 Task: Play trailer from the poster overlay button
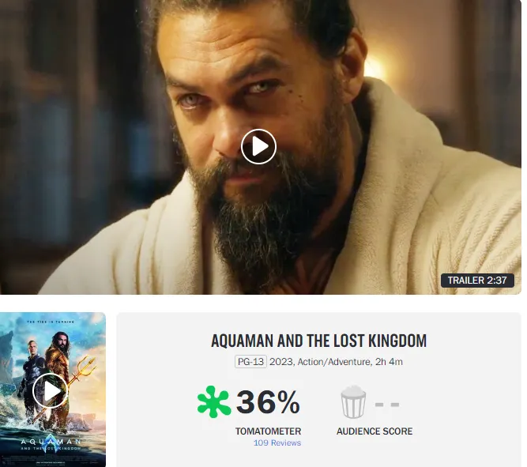tap(50, 390)
